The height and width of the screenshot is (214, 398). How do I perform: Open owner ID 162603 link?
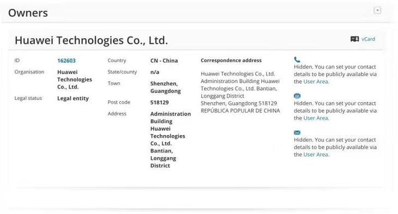67,60
